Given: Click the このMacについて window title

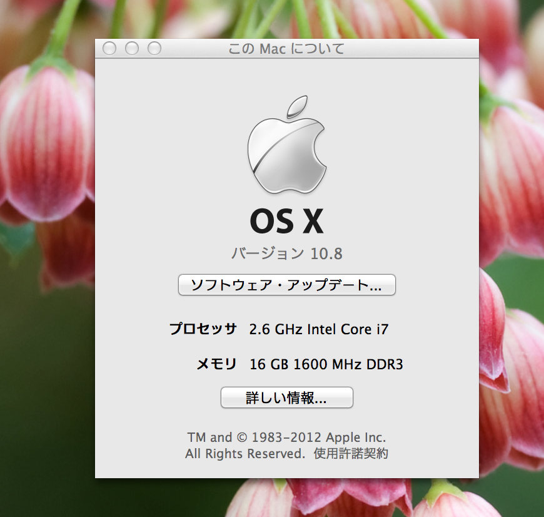Looking at the screenshot, I should (x=286, y=49).
